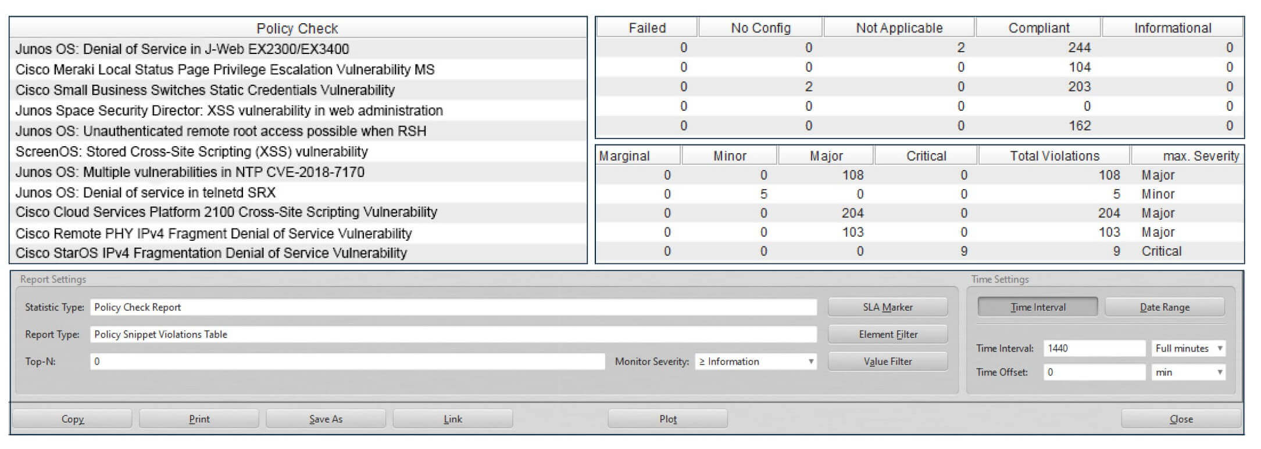Sort by max. Severity column header
The width and height of the screenshot is (1261, 449).
click(x=1188, y=155)
